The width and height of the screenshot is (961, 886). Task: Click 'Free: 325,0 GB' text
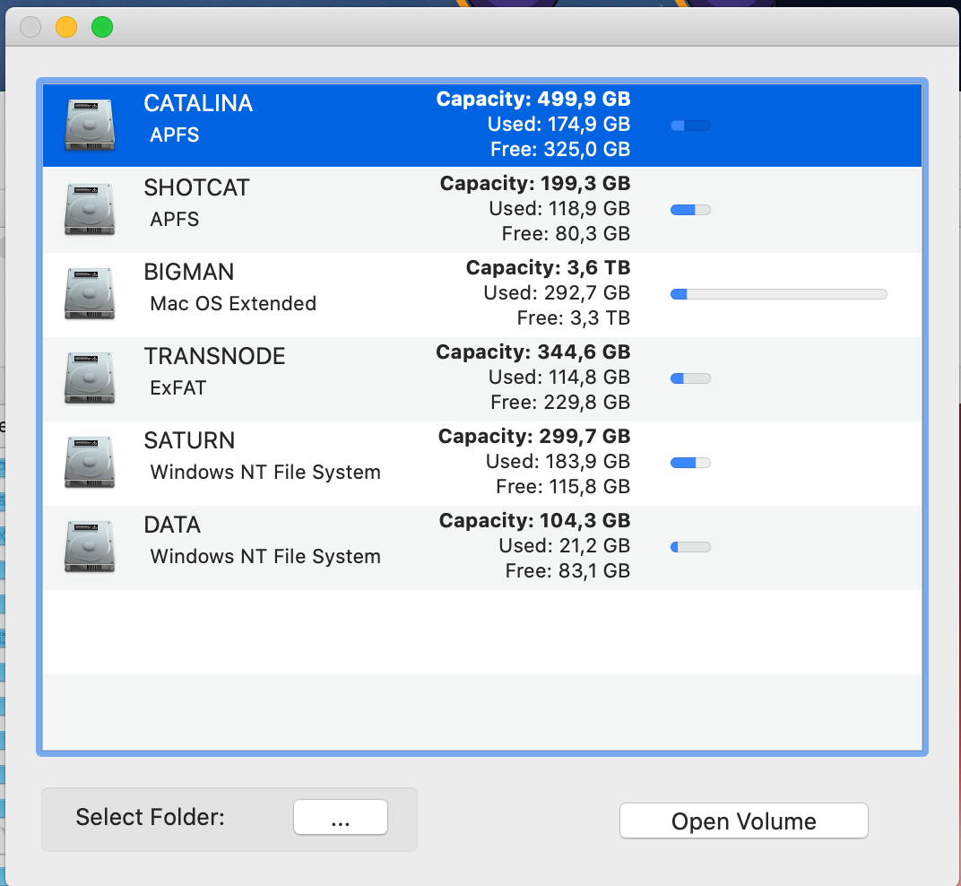coord(560,149)
